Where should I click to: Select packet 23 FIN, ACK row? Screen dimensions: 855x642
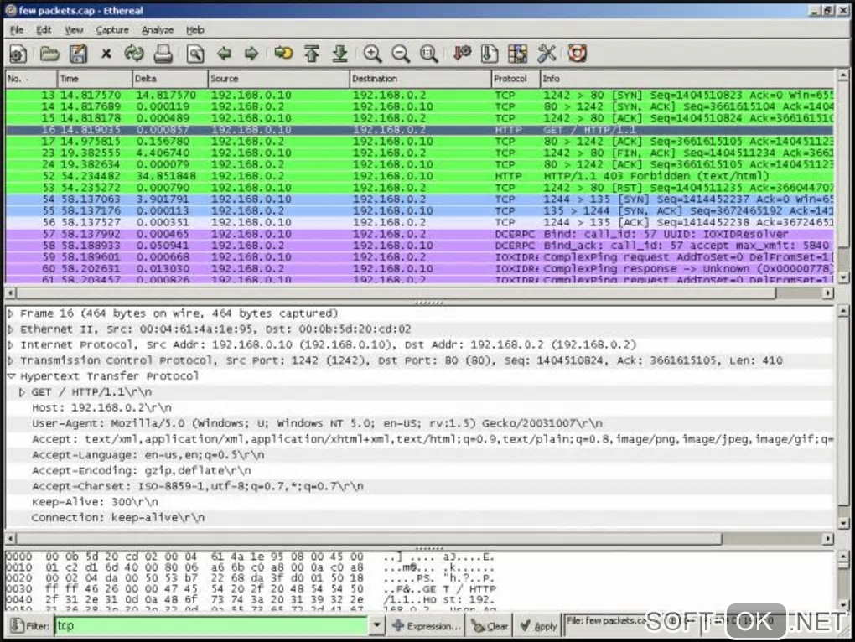coord(420,153)
